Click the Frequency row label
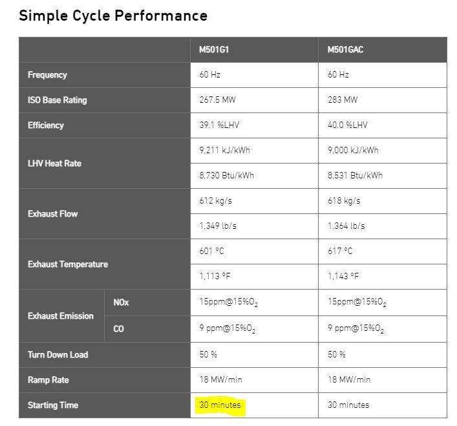 (47, 75)
